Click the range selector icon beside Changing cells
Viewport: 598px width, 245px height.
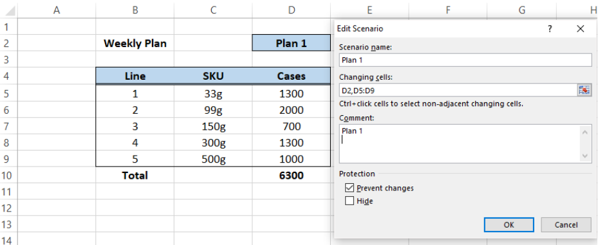pyautogui.click(x=584, y=90)
